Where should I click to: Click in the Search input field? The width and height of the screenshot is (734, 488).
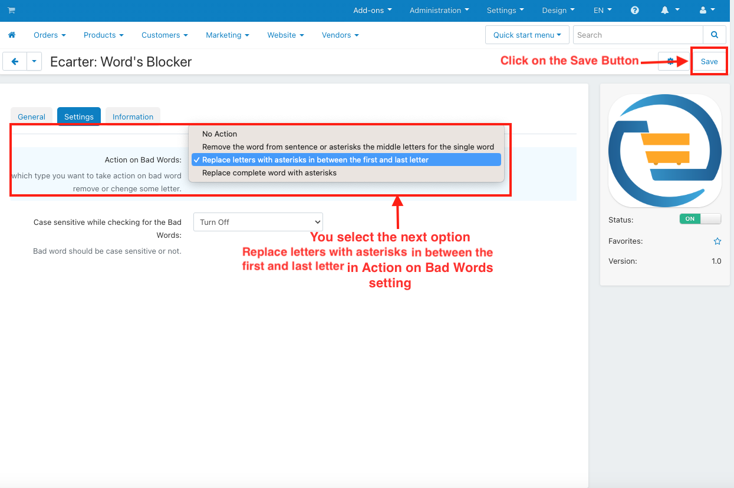click(638, 35)
